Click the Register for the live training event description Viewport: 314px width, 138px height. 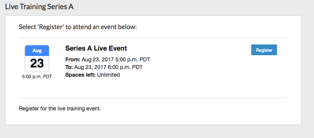tap(60, 109)
